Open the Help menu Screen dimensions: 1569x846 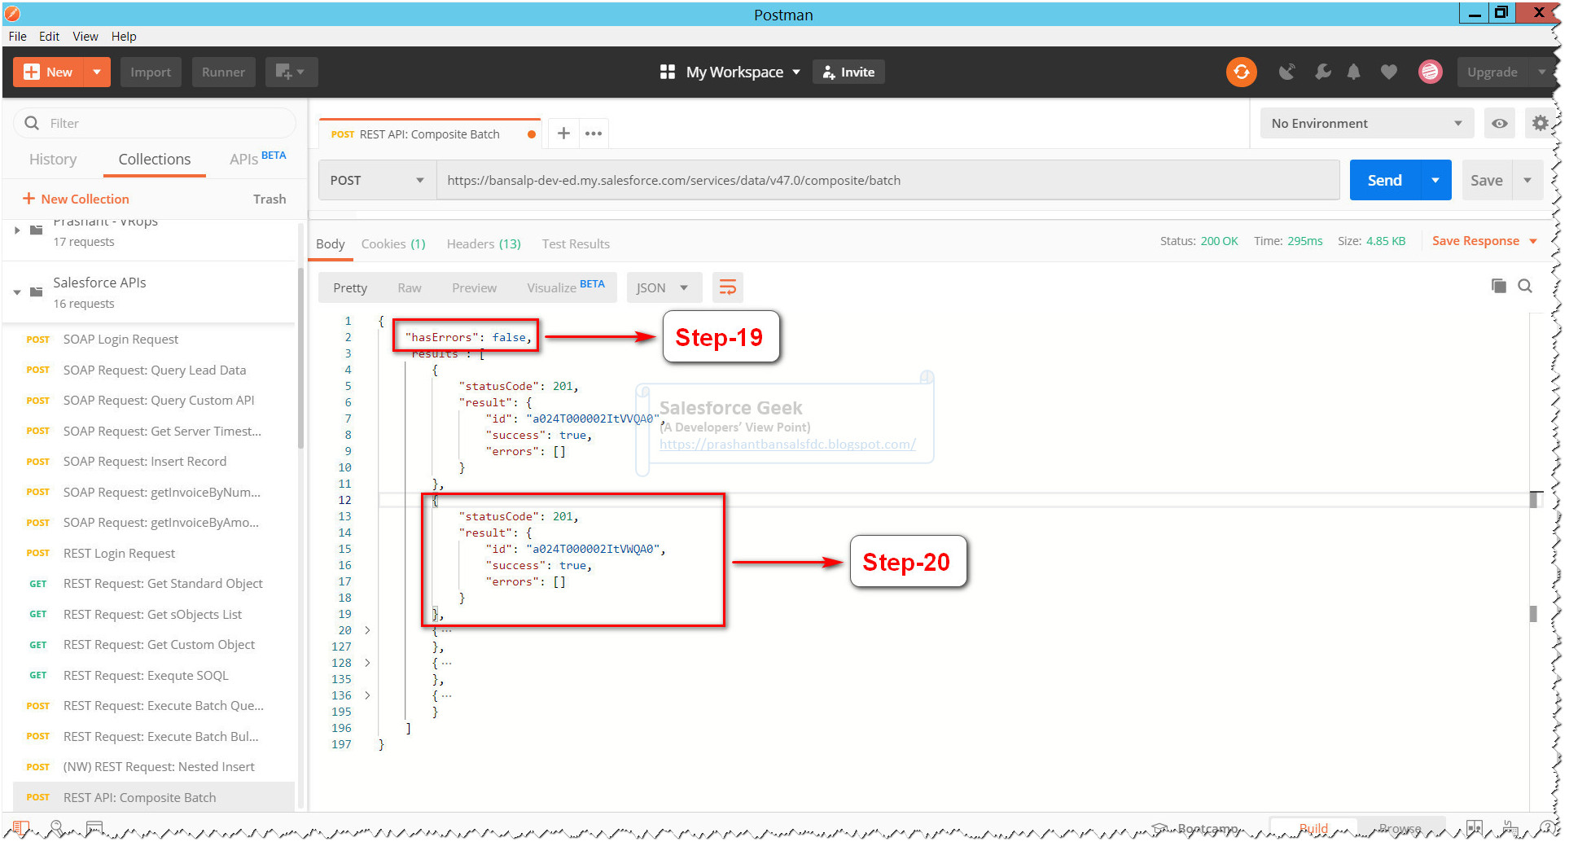[124, 36]
